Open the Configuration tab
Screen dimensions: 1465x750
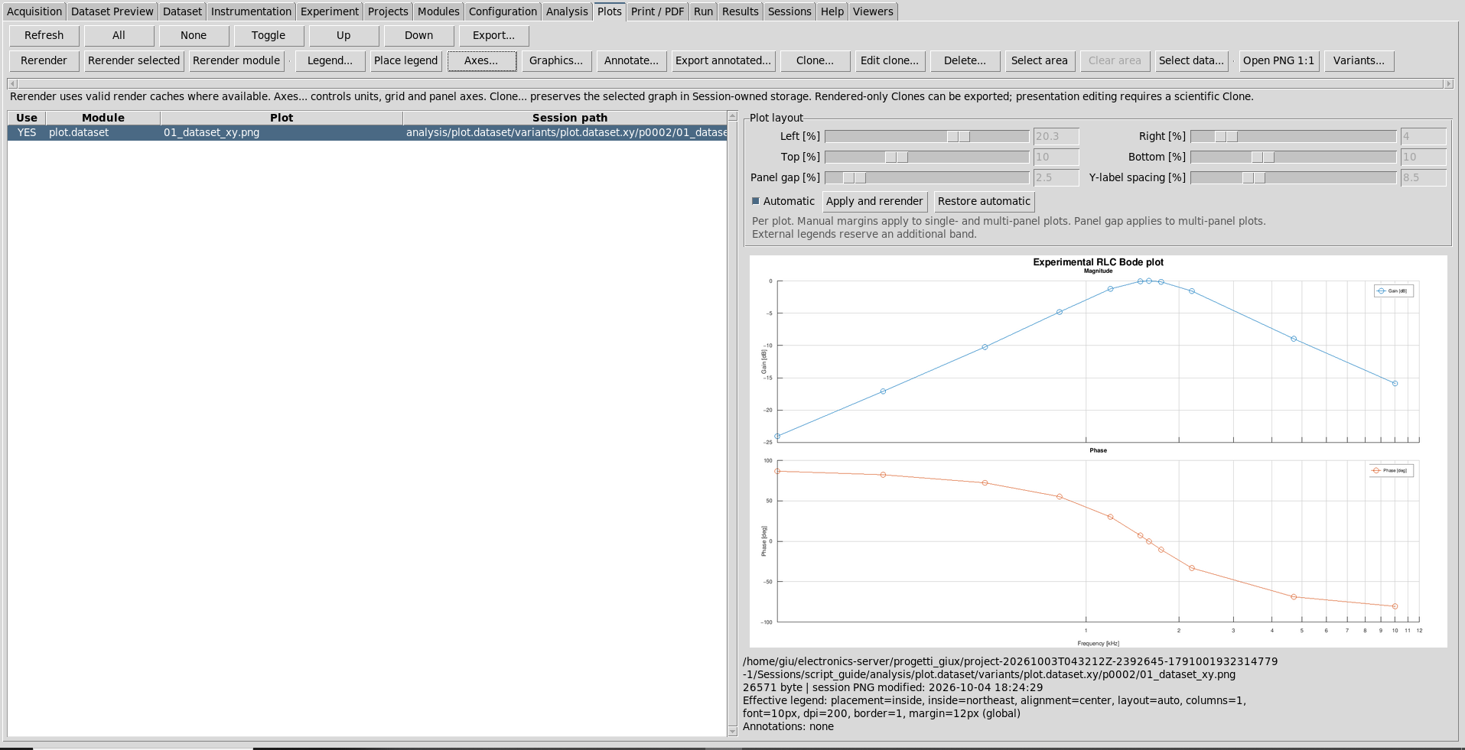(503, 11)
